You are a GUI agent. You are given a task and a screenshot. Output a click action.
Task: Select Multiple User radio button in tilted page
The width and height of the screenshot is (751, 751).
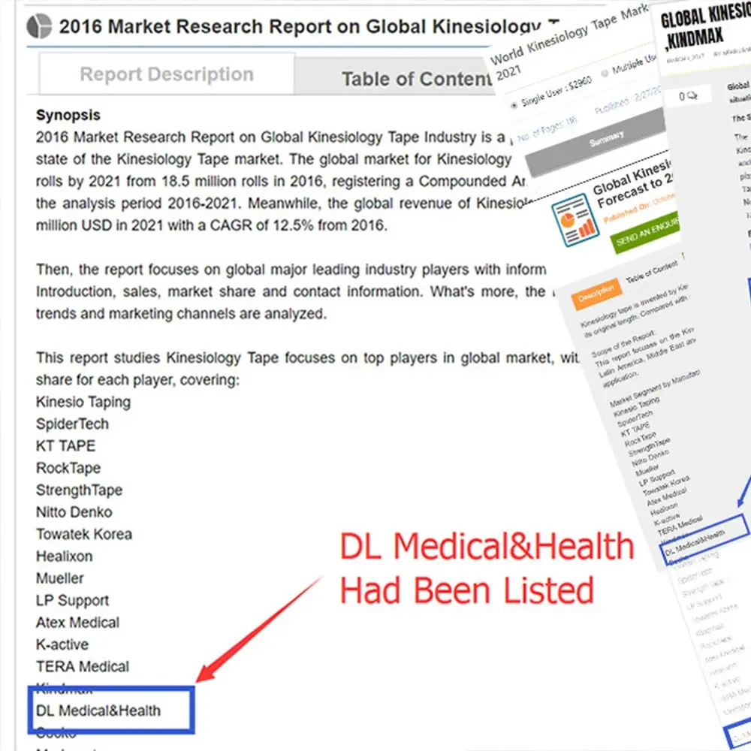pos(605,74)
